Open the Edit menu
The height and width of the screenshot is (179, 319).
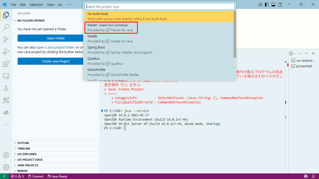[x=23, y=5]
